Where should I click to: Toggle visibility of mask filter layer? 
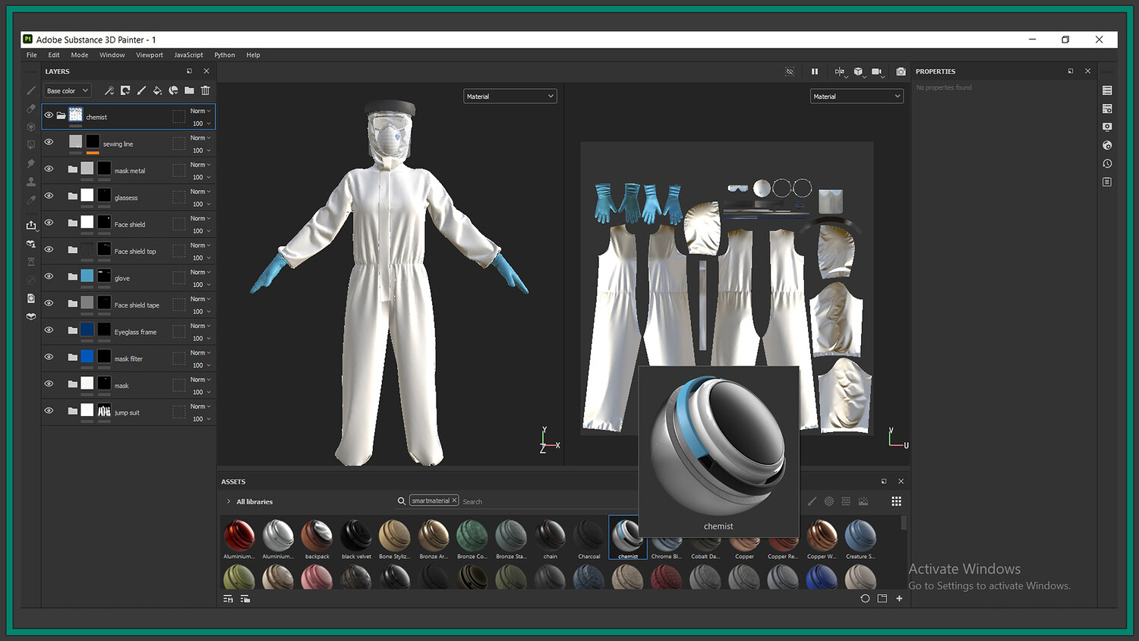click(49, 357)
